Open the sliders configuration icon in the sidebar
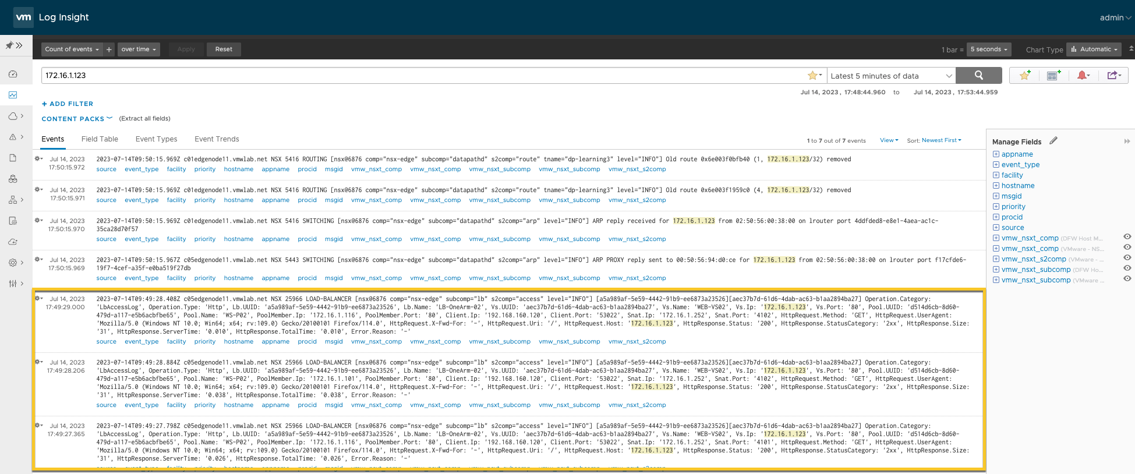The width and height of the screenshot is (1135, 474). [13, 284]
